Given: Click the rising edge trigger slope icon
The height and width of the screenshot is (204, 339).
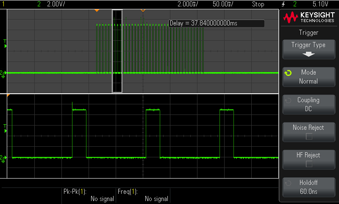Looking at the screenshot, I should coord(282,4).
